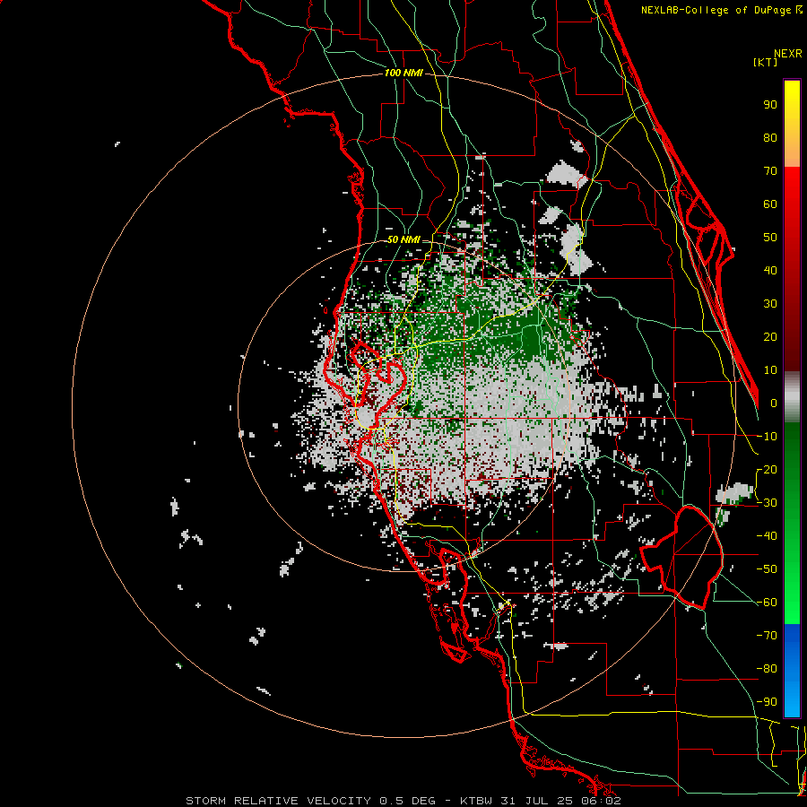
Task: Click the [KT] units label
Action: pyautogui.click(x=766, y=62)
